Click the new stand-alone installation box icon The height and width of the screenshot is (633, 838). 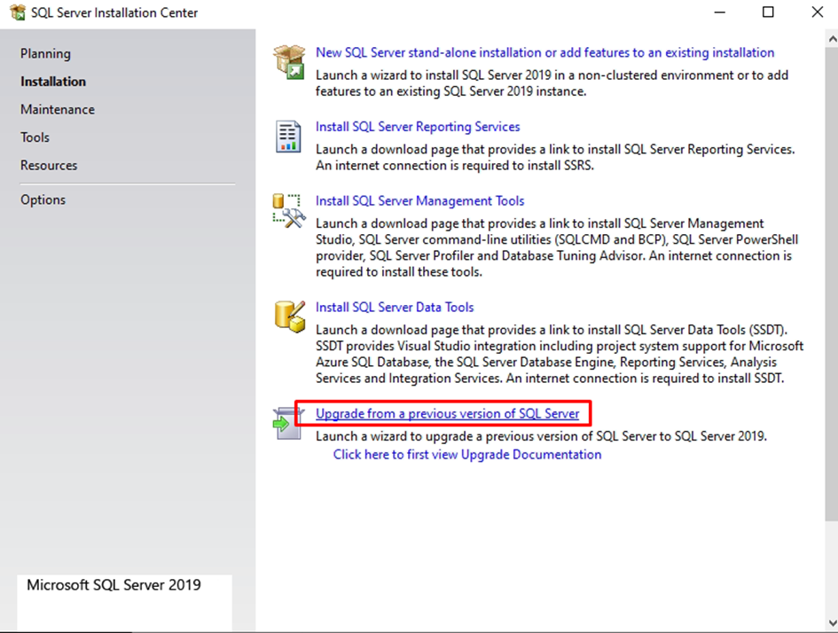(289, 62)
